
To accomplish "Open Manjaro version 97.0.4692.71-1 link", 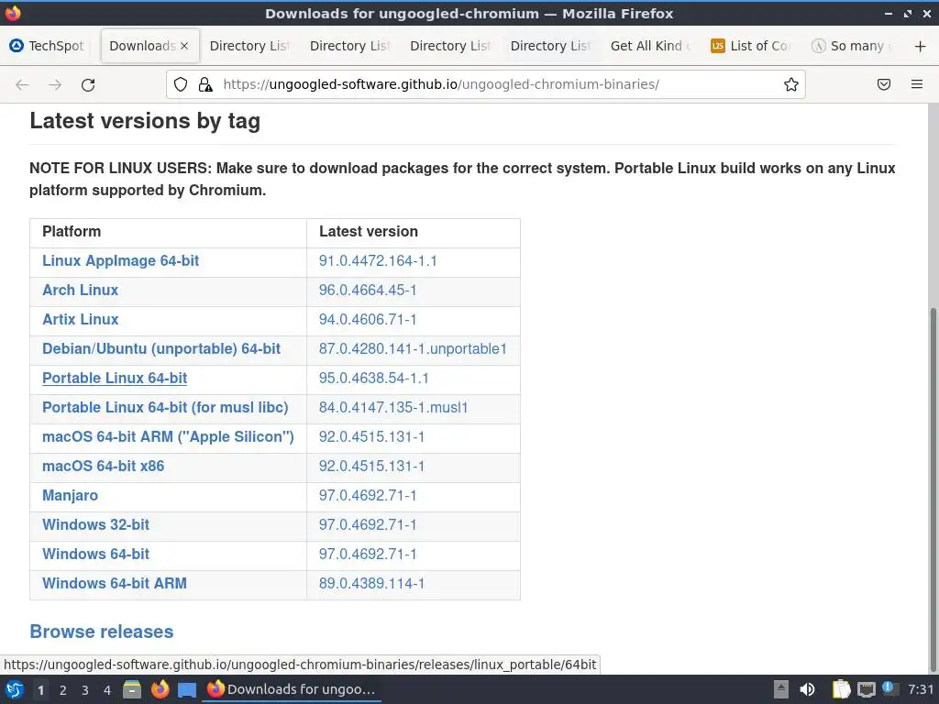I will [368, 496].
